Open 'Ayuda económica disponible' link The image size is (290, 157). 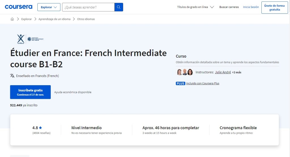(x=73, y=92)
